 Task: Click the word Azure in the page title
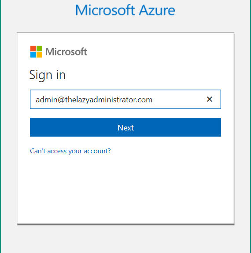tap(157, 10)
